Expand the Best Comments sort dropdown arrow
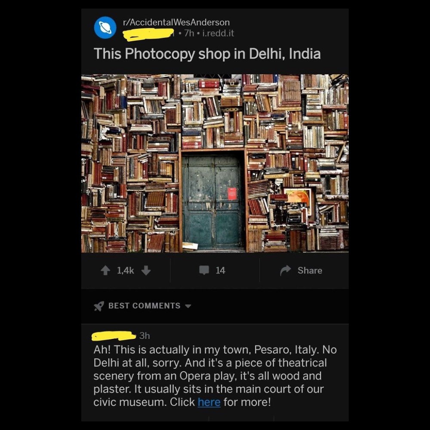 (188, 306)
